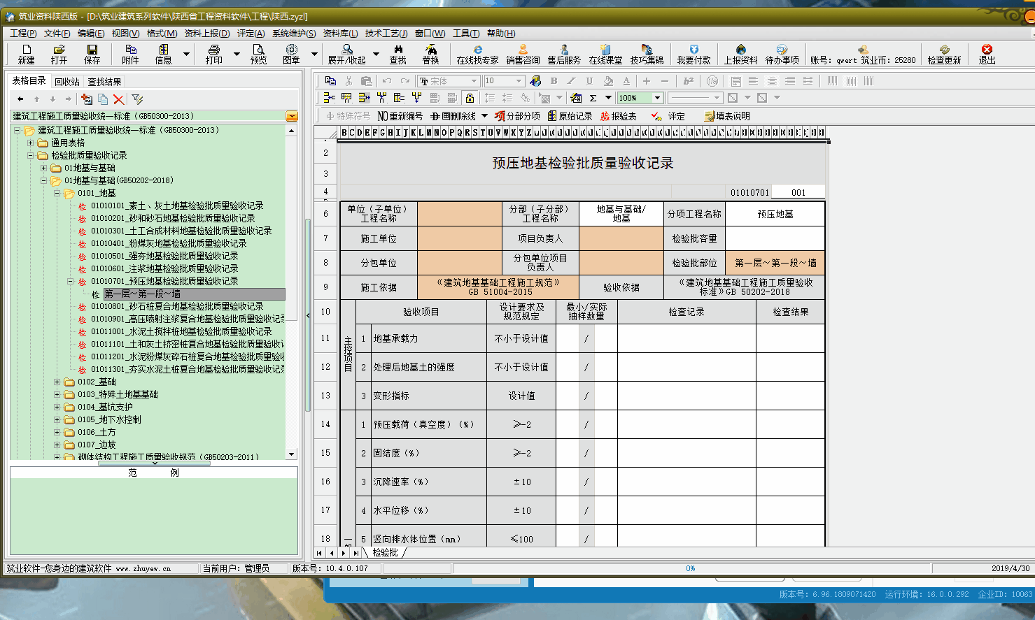Click the 保存 (Save) toolbar icon
The height and width of the screenshot is (620, 1035).
pyautogui.click(x=92, y=54)
